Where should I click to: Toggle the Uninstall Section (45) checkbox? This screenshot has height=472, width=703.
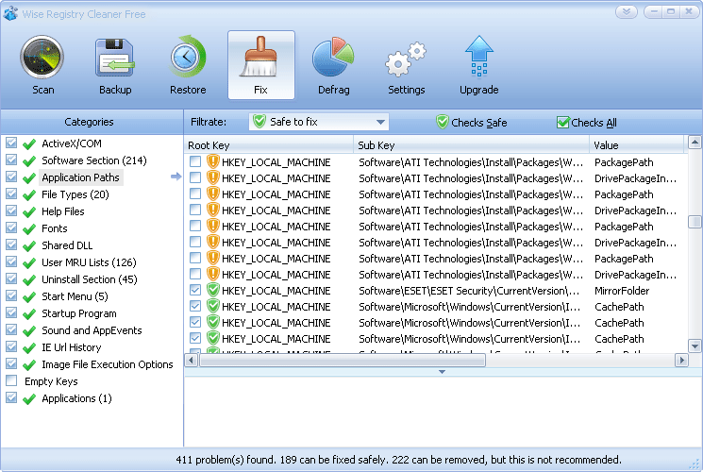[11, 278]
